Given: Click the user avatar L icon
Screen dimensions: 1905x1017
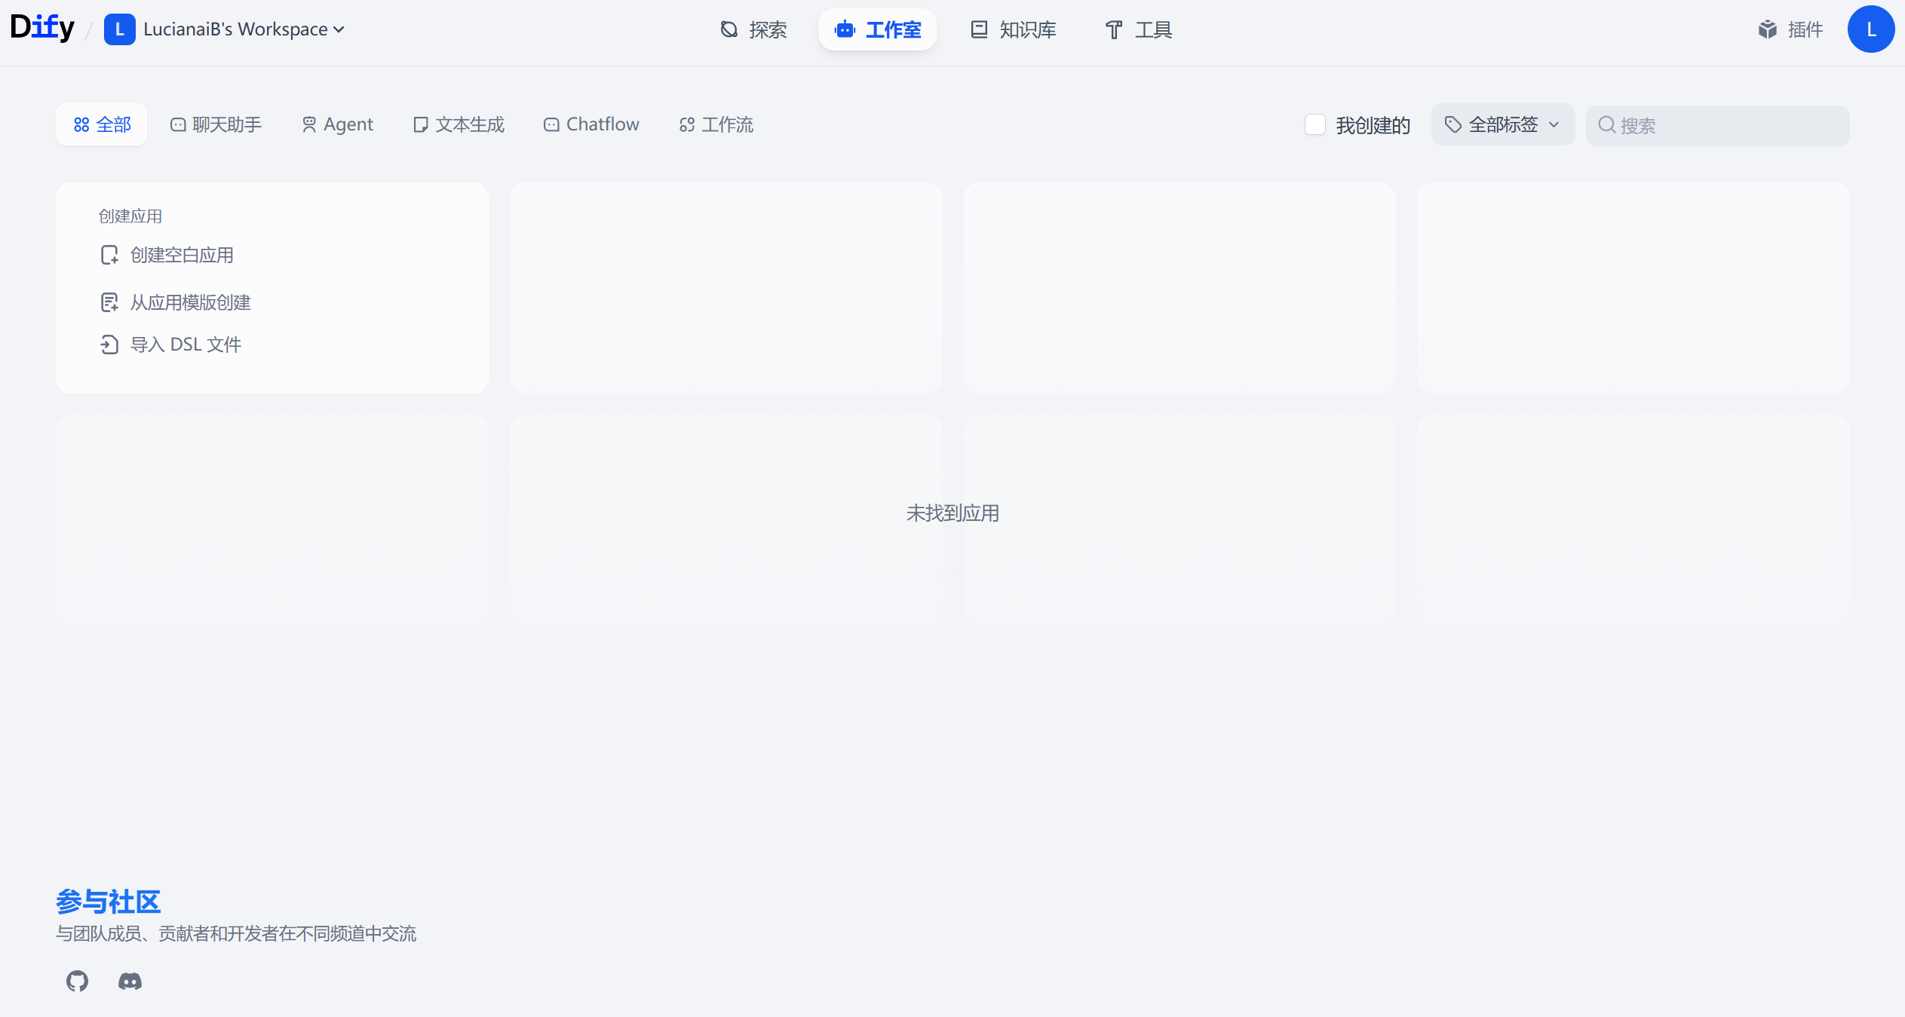Looking at the screenshot, I should pyautogui.click(x=1870, y=29).
